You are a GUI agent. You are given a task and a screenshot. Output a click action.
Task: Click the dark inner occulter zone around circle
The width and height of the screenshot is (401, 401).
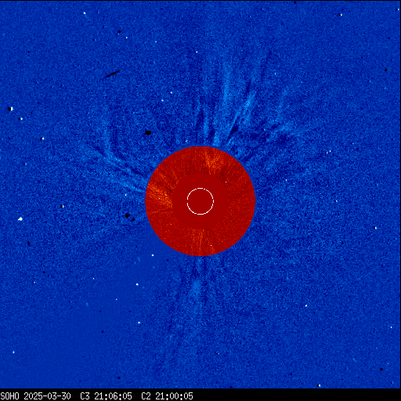coord(200,201)
